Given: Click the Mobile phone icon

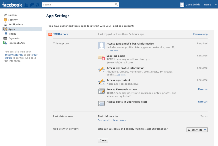Looking at the screenshot, I should (6, 34).
